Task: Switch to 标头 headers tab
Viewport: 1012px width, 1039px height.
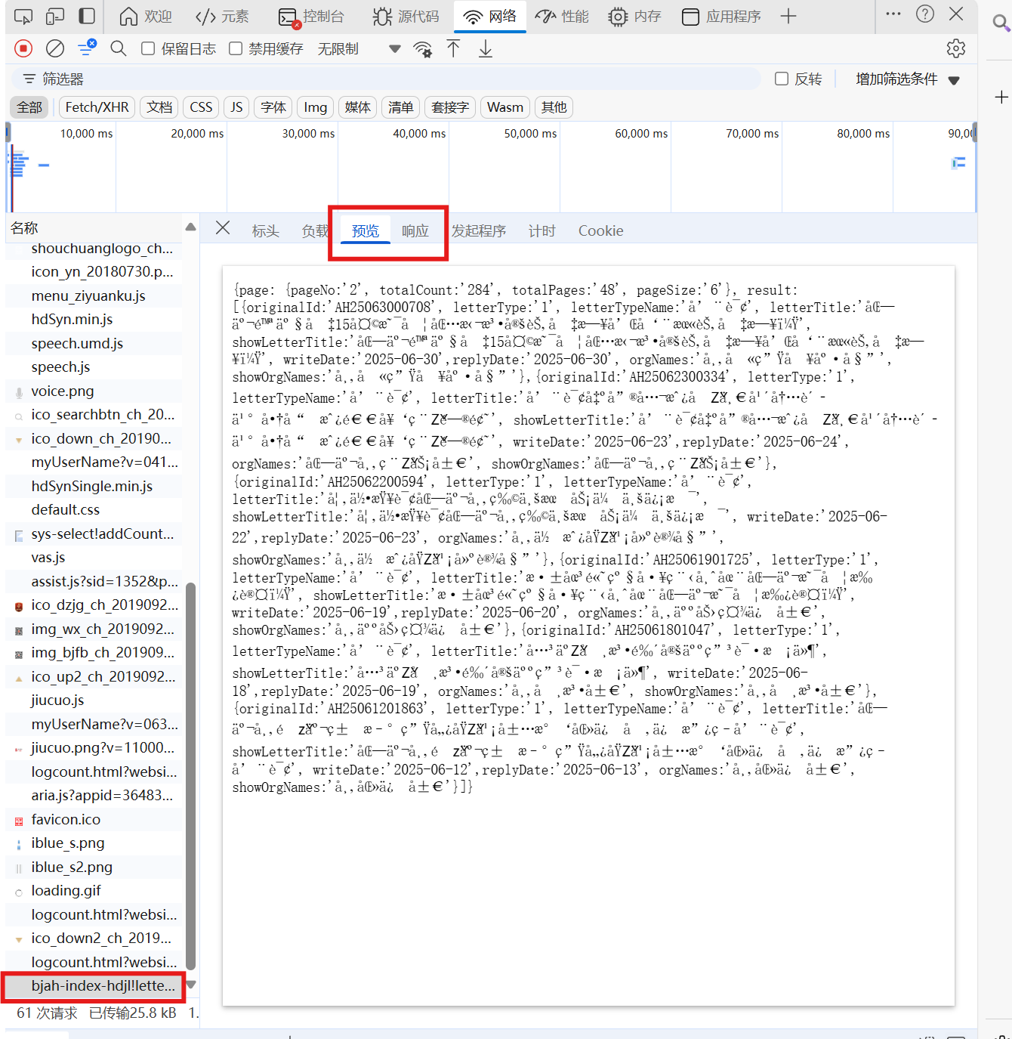Action: [265, 230]
